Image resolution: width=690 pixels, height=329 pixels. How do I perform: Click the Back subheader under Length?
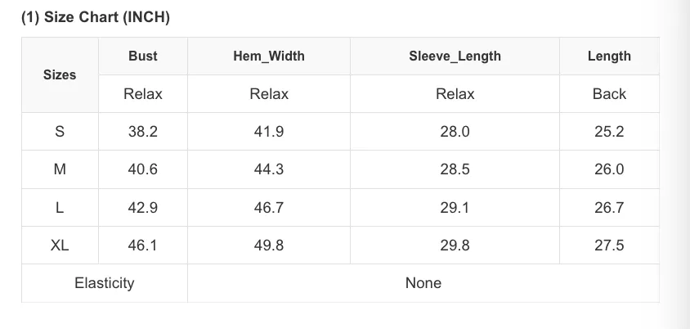click(x=609, y=94)
